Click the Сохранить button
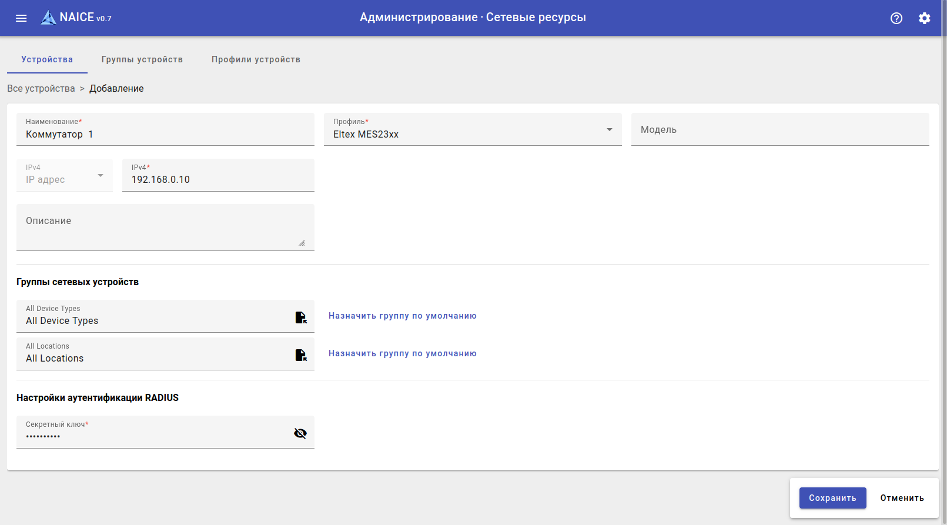The image size is (947, 525). 832,498
